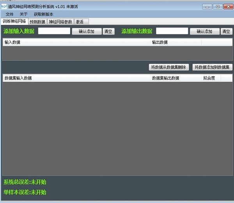
Task: Click 将数据从数据集删除 button
Action: [169, 67]
